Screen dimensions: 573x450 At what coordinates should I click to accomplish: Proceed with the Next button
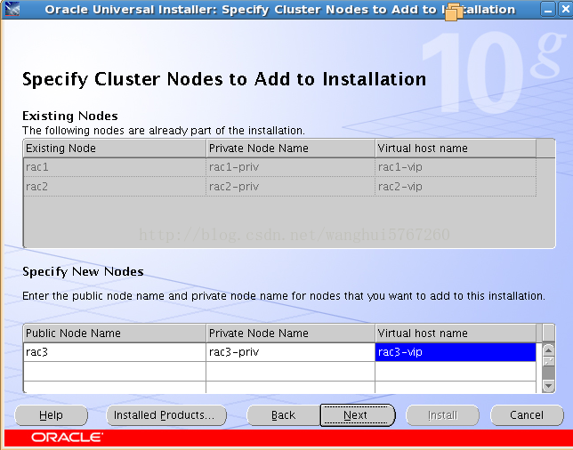[x=358, y=415]
